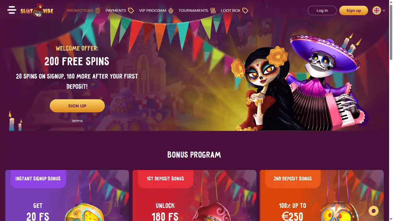393x221 pixels.
Task: Click the Loot Box tag icon
Action: (245, 10)
